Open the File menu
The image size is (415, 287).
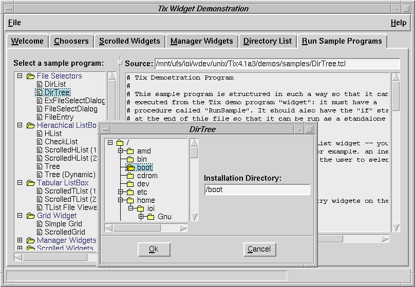point(14,23)
